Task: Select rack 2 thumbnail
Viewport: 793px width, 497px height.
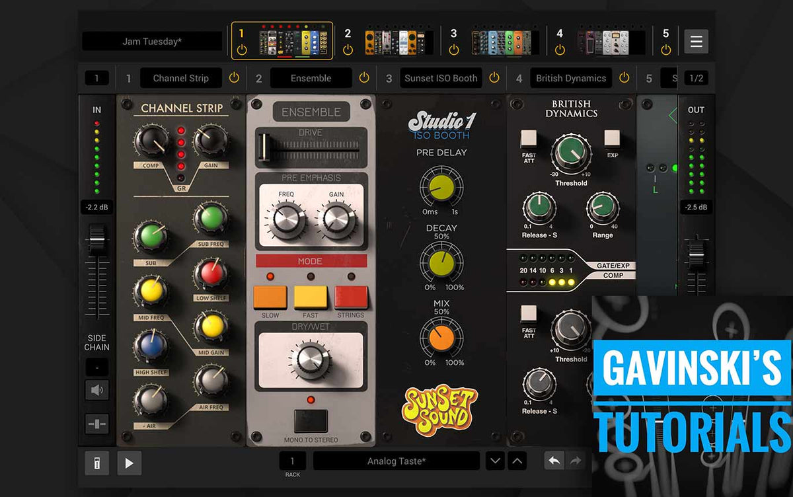Action: coord(399,42)
